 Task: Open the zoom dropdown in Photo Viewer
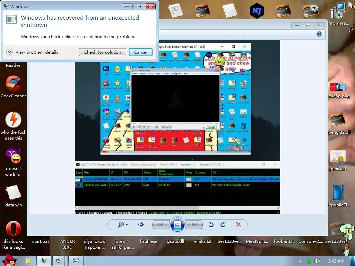coord(123,224)
